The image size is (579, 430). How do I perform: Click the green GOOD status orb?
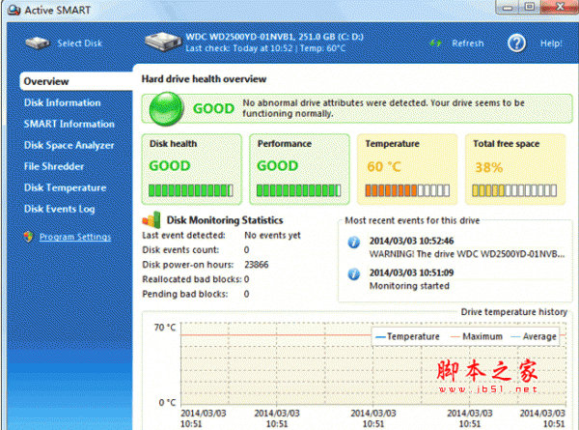[x=166, y=108]
